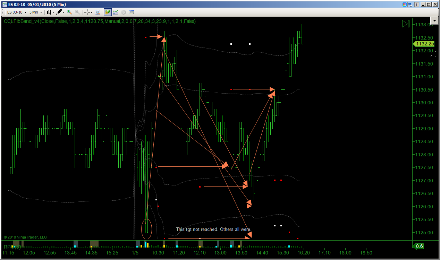The width and height of the screenshot is (440, 260).
Task: Open the indicators chart icon
Action: (116, 12)
